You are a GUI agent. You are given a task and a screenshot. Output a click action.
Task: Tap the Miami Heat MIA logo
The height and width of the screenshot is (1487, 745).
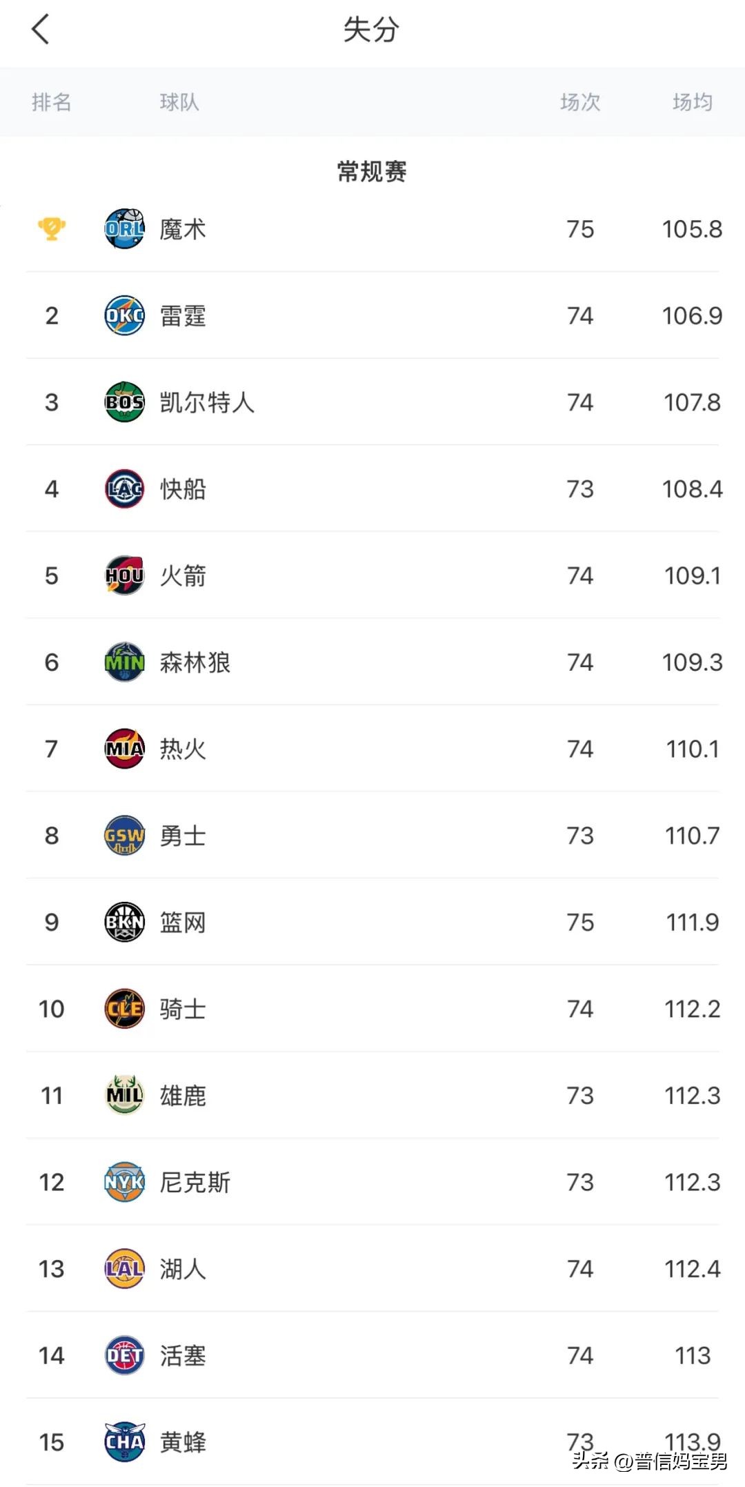(x=124, y=749)
